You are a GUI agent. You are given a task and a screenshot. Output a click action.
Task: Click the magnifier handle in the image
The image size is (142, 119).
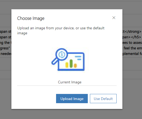54,62
